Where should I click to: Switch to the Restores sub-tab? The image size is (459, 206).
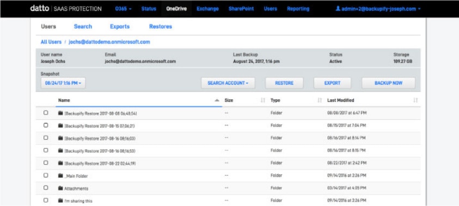point(161,26)
